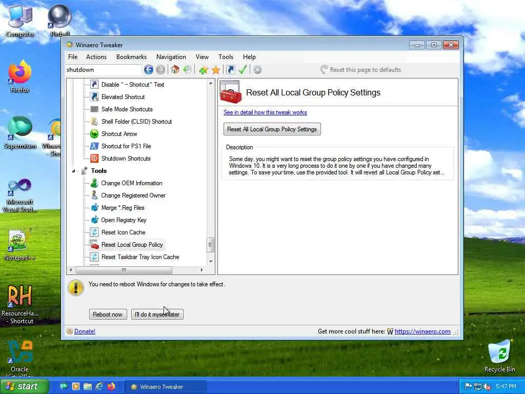Go to the Home page icon
525x394 pixels.
[175, 70]
